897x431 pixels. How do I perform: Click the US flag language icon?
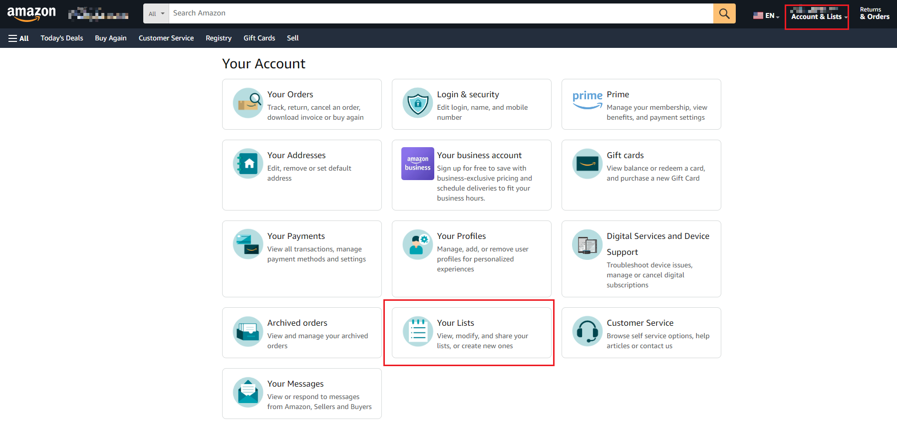(x=758, y=15)
